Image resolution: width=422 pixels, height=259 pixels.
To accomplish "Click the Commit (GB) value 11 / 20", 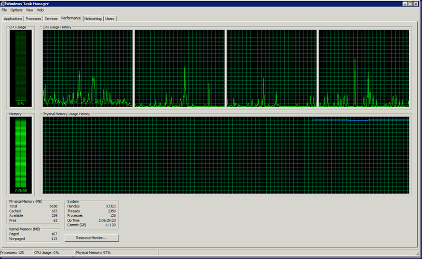I will 110,225.
